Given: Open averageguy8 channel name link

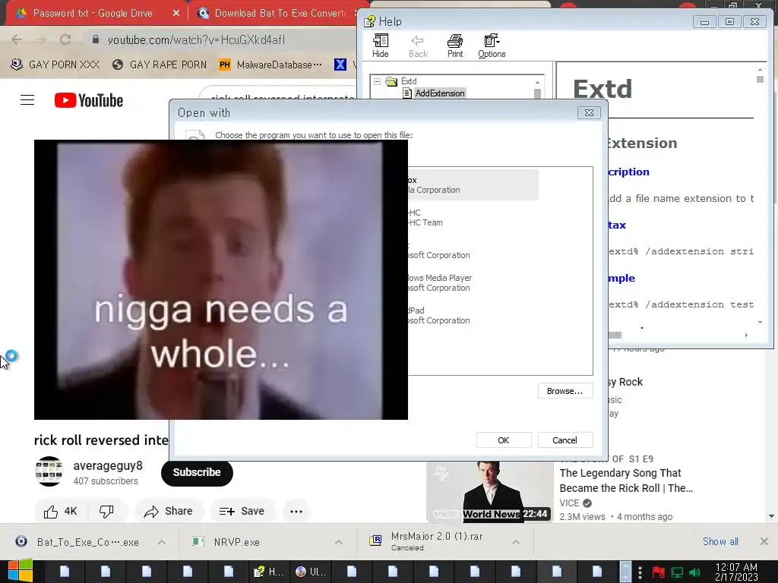Looking at the screenshot, I should 108,465.
